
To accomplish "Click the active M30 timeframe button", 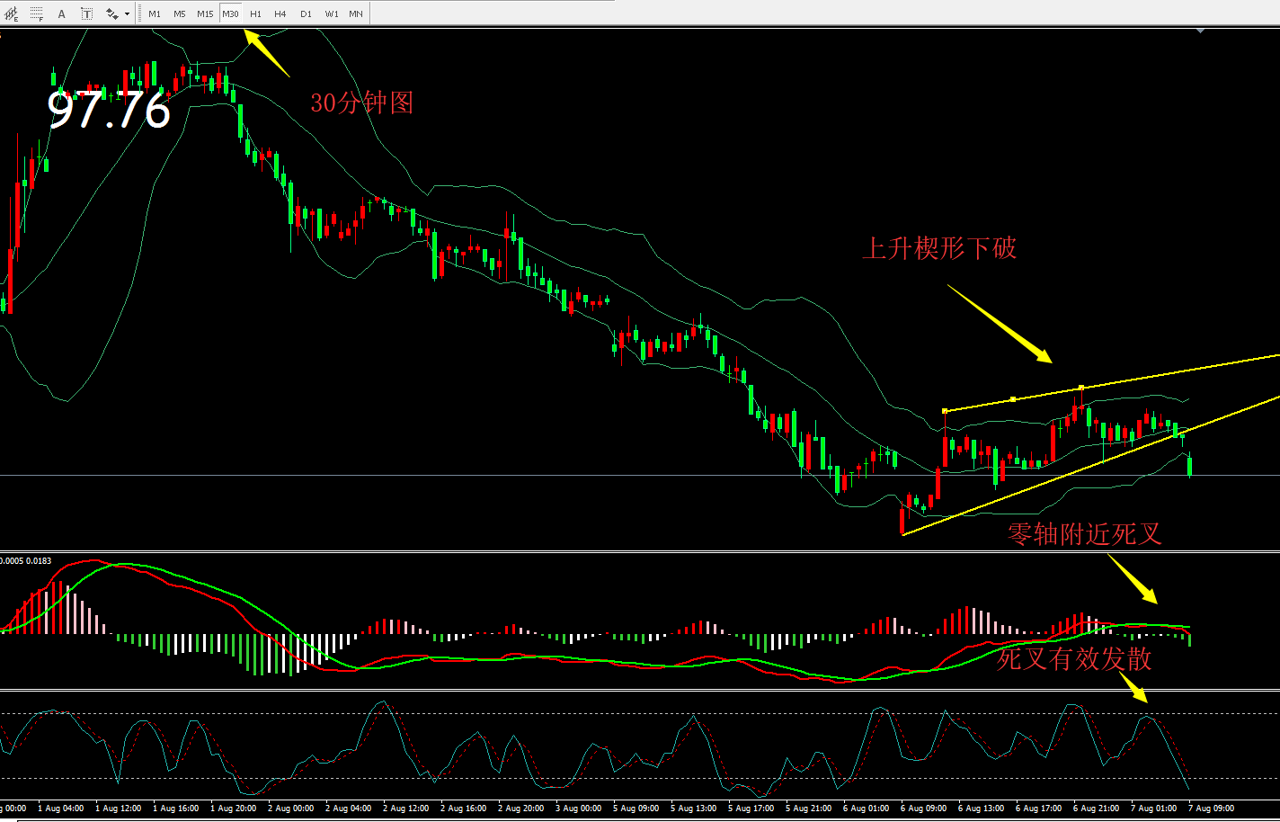I will (231, 13).
